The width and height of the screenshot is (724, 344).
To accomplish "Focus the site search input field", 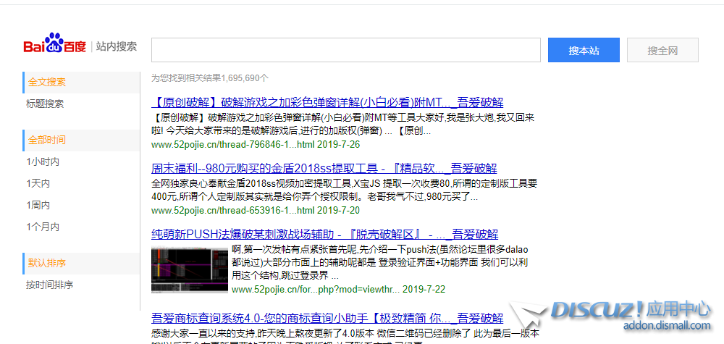I will [345, 50].
